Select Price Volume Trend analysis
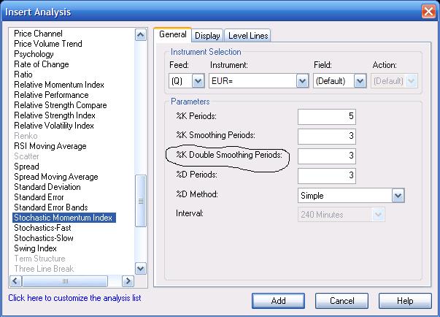Screen dimensions: 440x317 coord(48,44)
